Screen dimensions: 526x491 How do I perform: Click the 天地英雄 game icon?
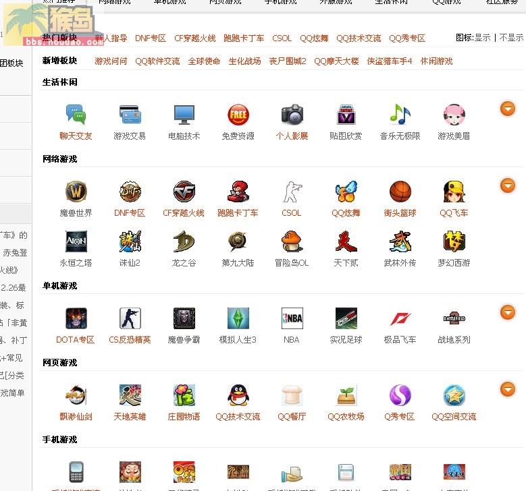130,395
